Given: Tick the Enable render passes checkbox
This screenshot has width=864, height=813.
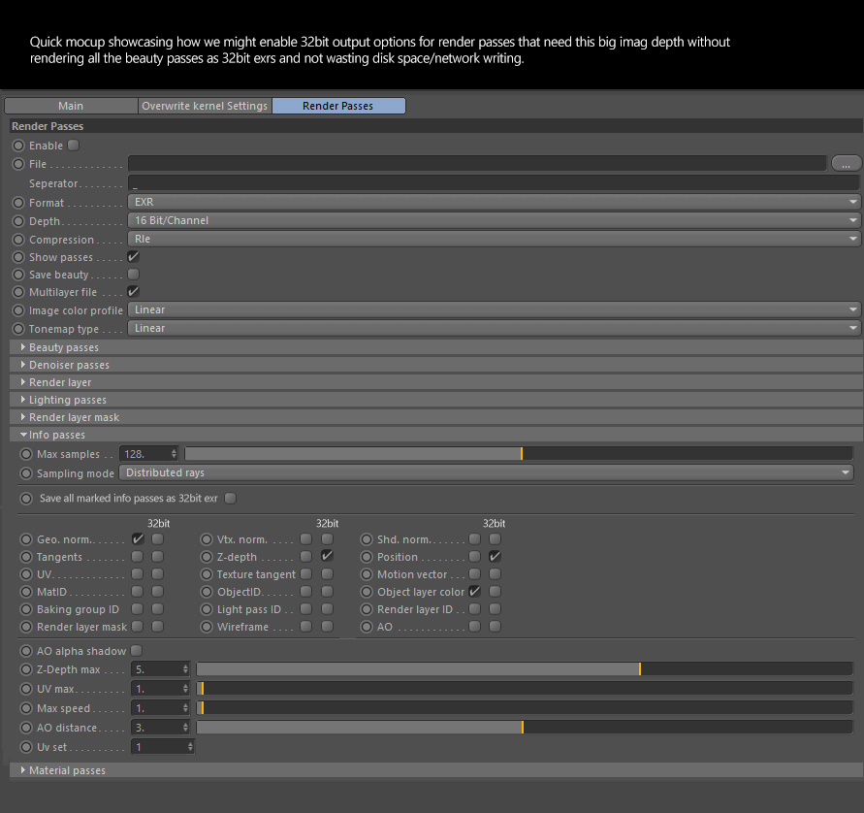Looking at the screenshot, I should pos(74,146).
